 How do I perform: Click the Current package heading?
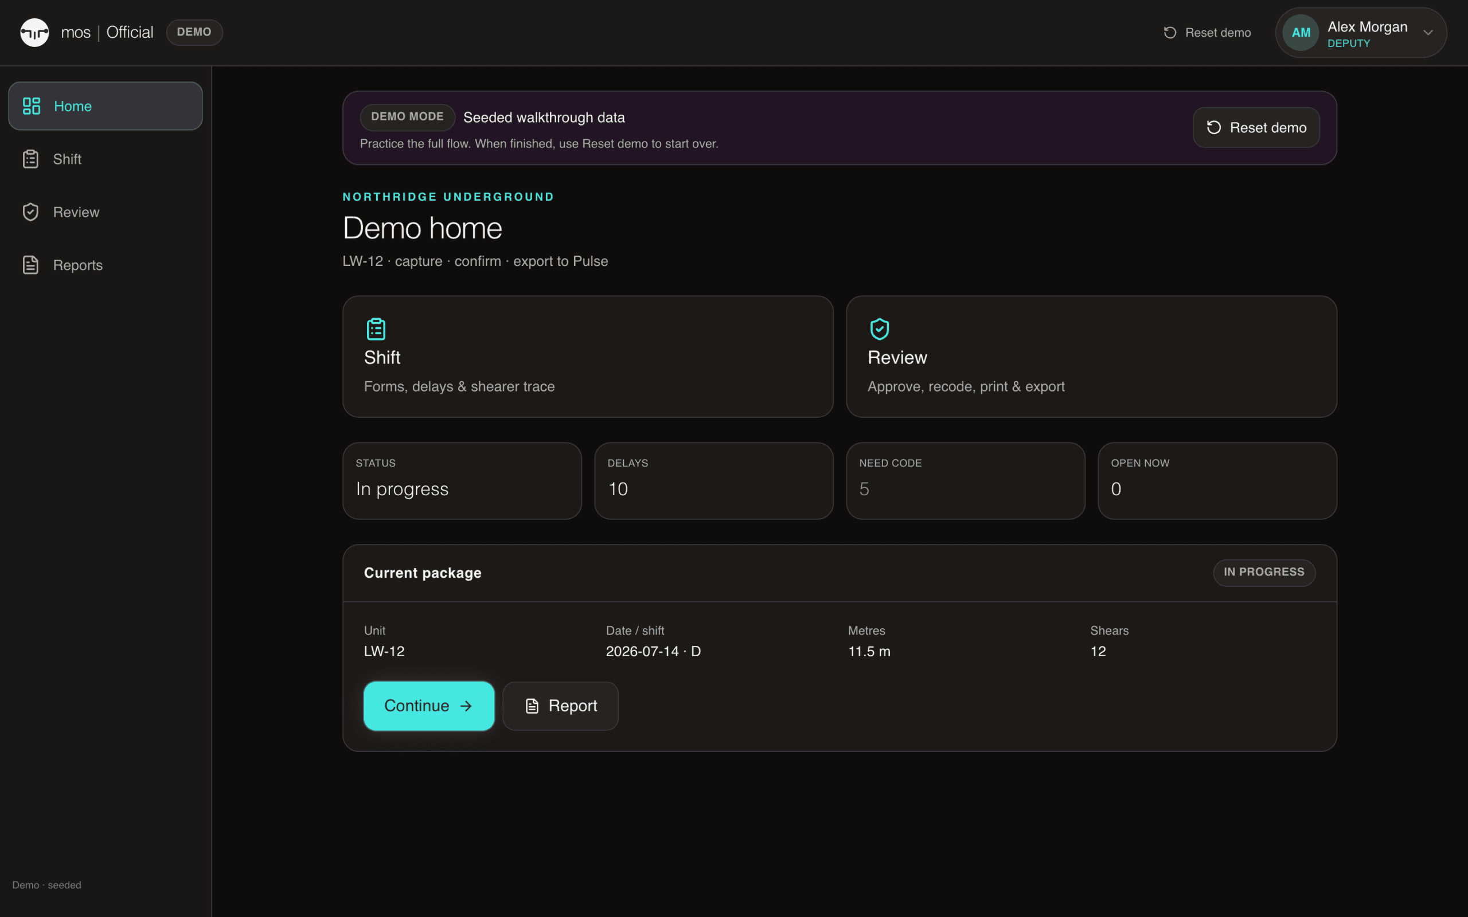click(x=423, y=573)
